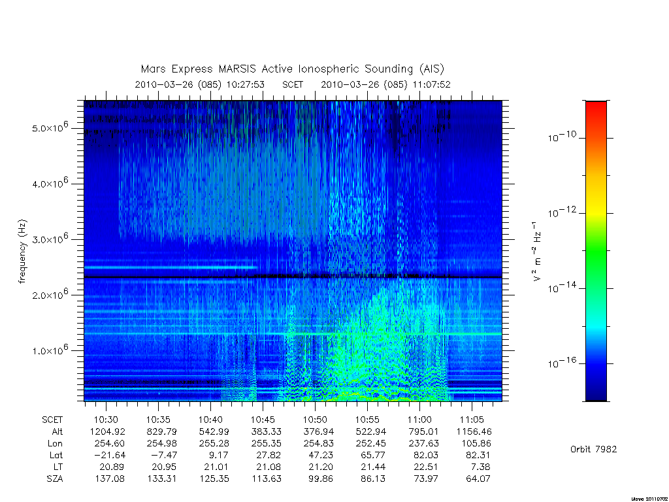
Task: Click altitude value 829.79
Action: 162,431
